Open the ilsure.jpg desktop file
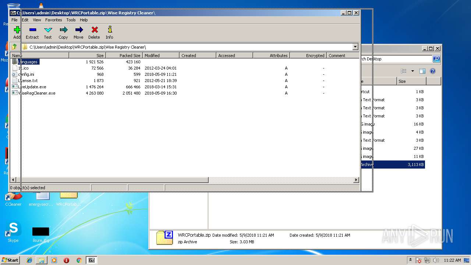The height and width of the screenshot is (265, 471). pos(40,235)
